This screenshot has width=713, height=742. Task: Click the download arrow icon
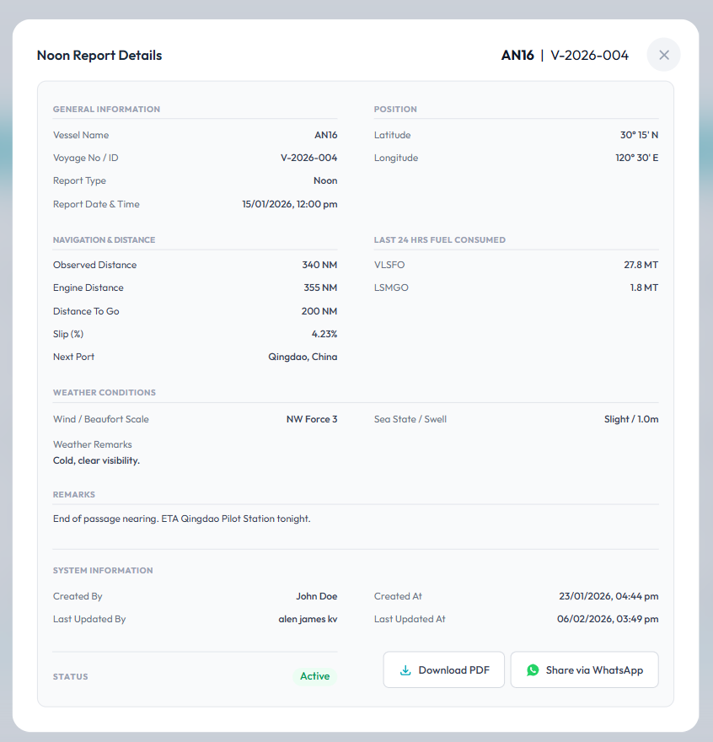[405, 670]
